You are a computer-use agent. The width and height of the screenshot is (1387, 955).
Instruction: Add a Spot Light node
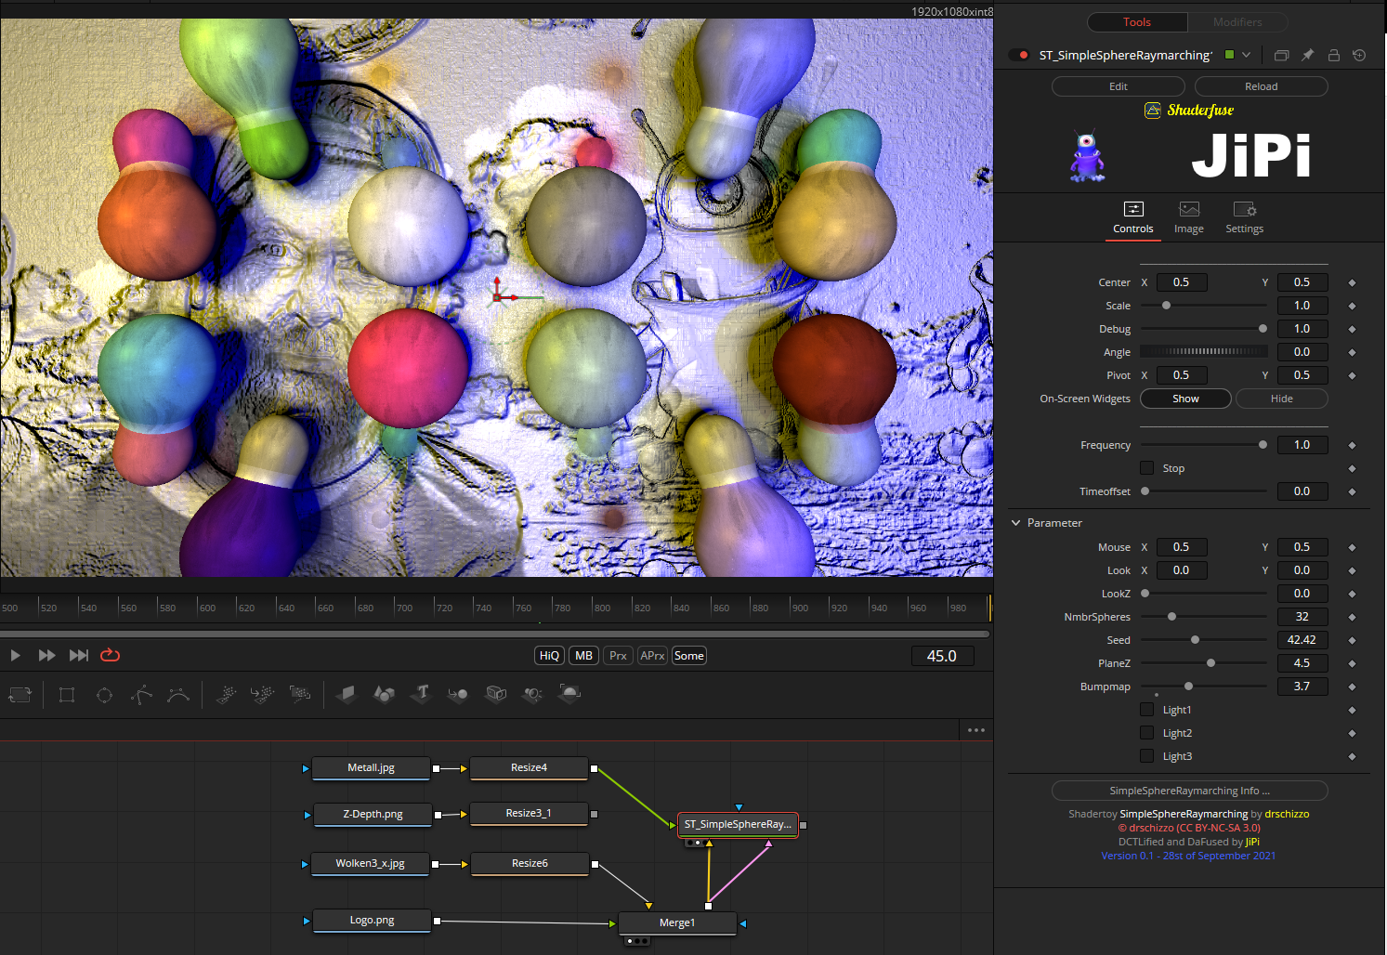[532, 694]
